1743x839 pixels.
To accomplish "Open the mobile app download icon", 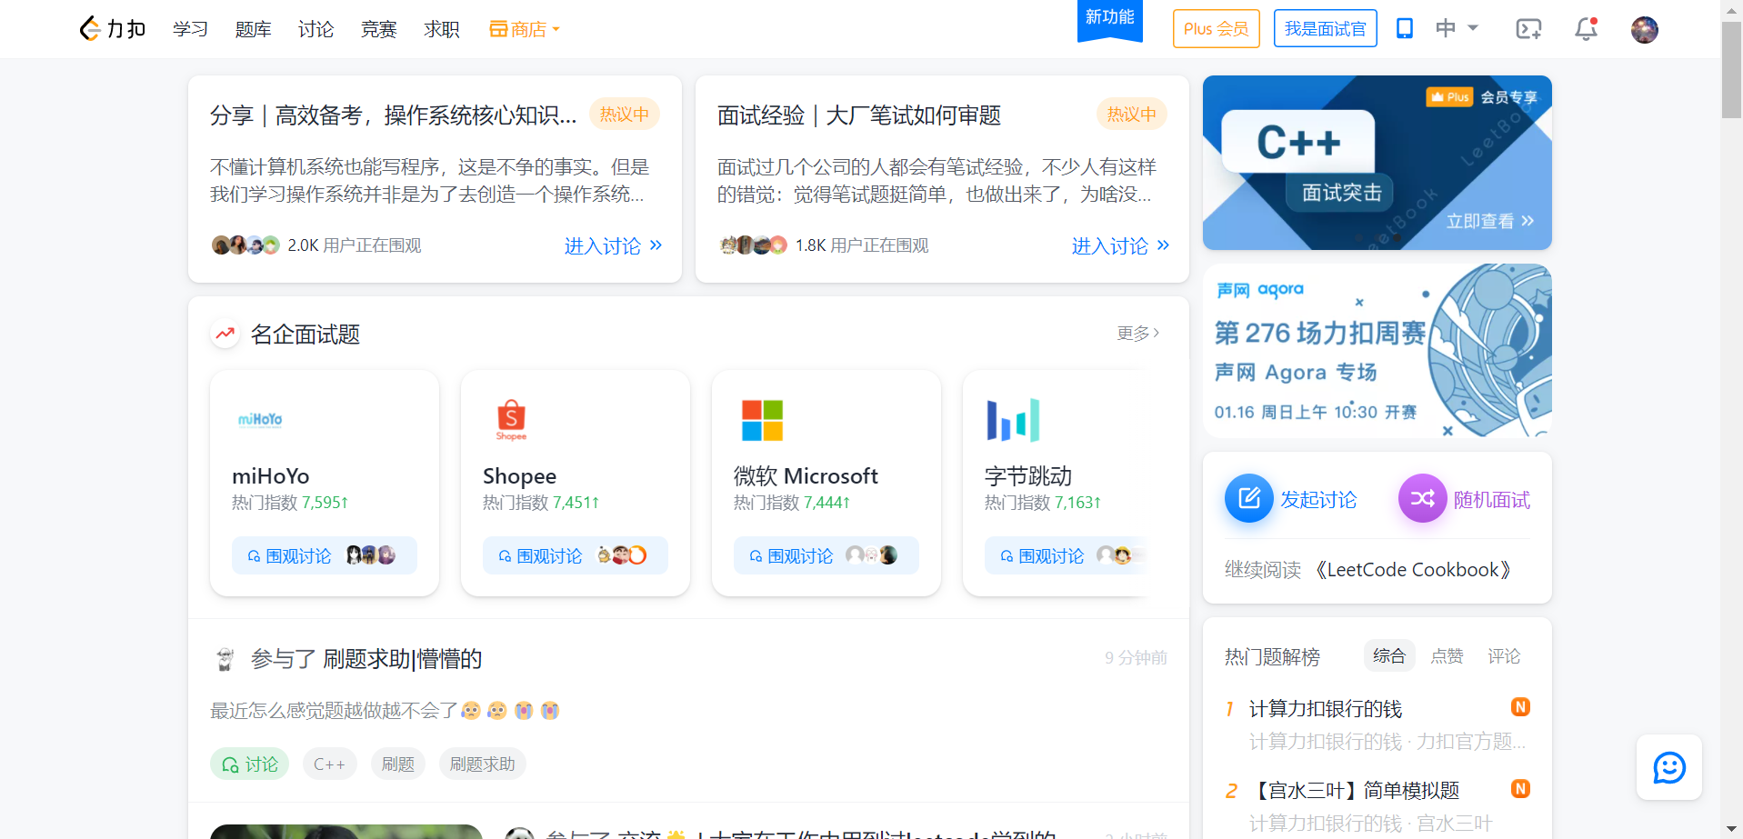I will tap(1405, 29).
